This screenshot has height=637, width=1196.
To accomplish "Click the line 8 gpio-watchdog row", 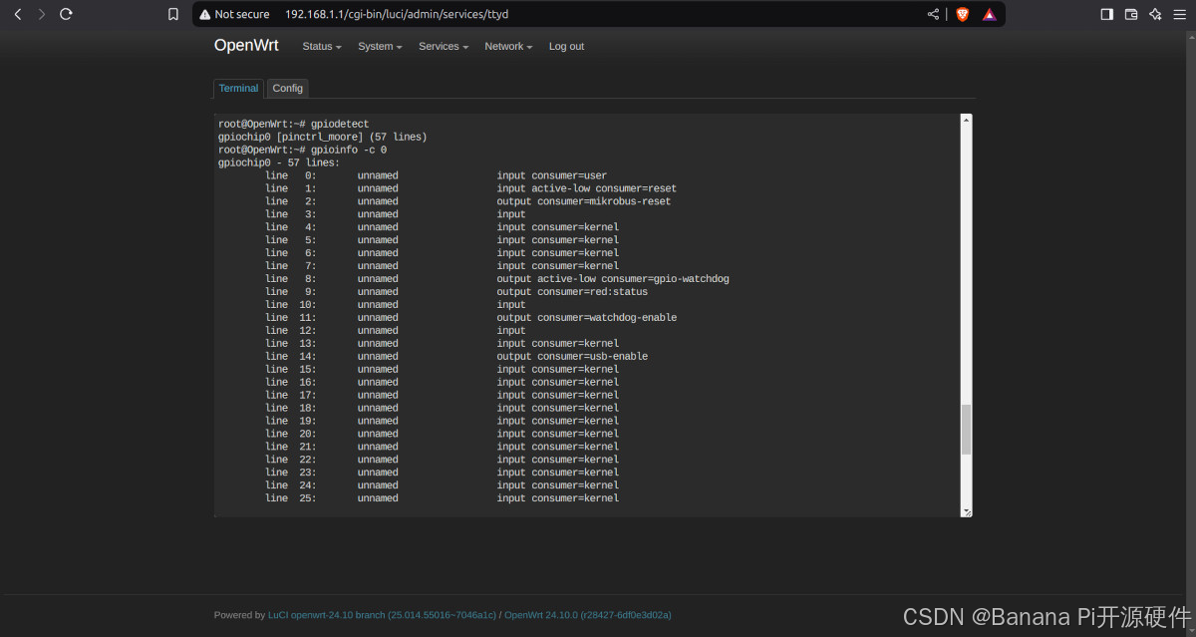I will [497, 279].
